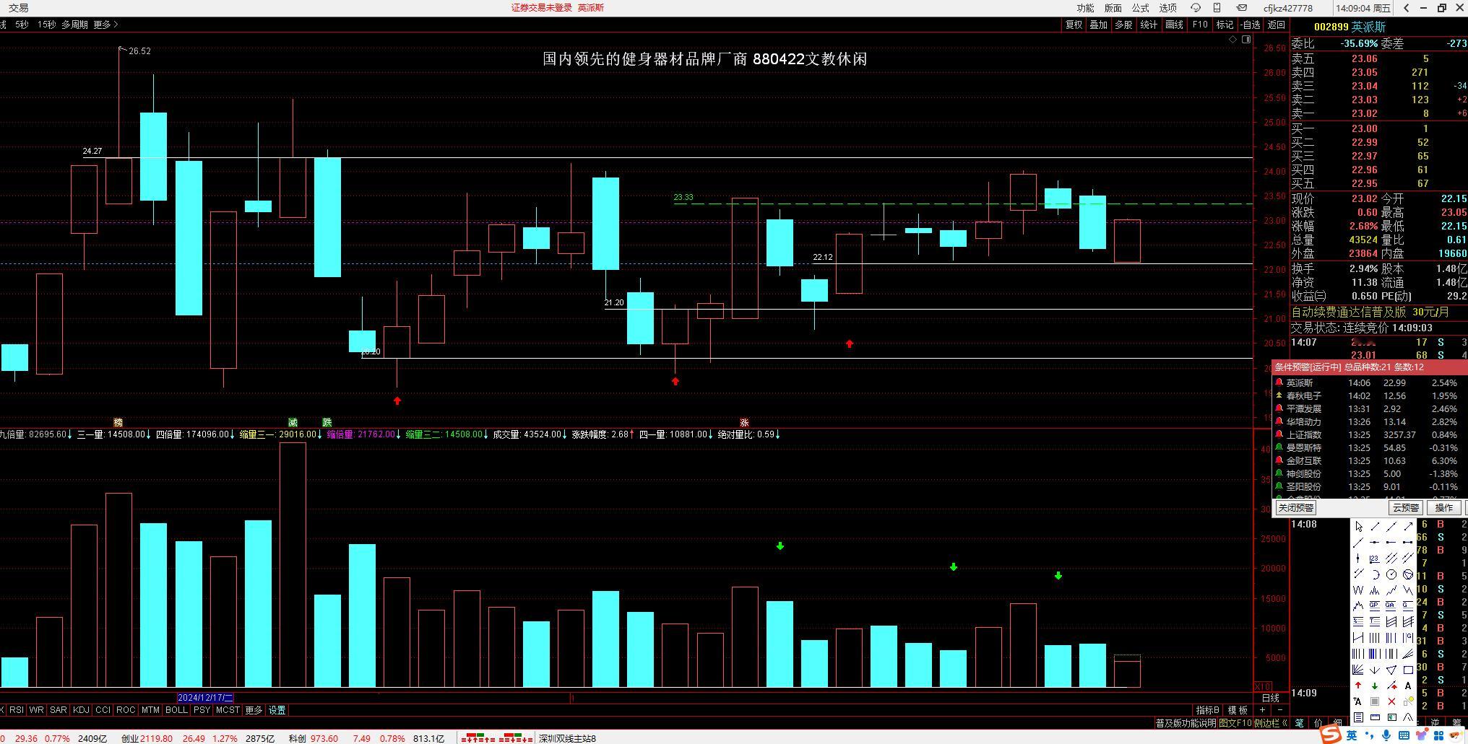Select 金财互联 row in alert list
The image size is (1468, 744).
pos(1370,461)
